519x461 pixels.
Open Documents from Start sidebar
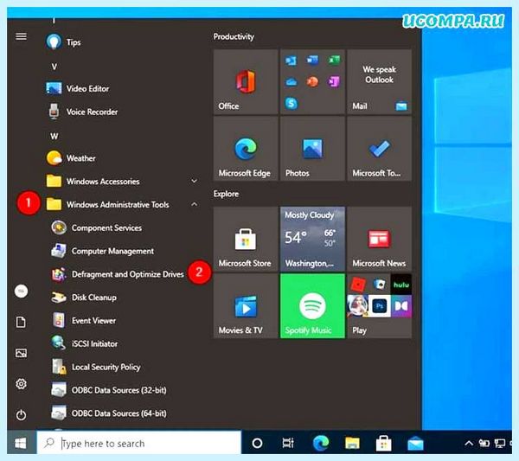point(21,322)
